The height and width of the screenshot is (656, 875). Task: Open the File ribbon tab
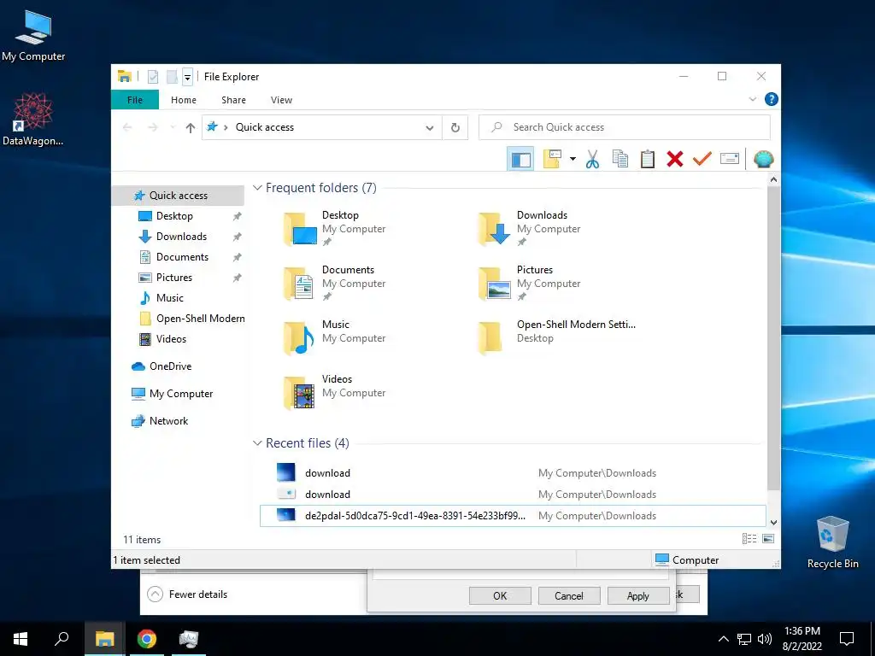(x=135, y=100)
